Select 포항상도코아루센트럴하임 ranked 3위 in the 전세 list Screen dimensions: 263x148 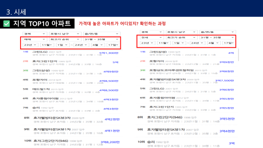[x=171, y=70]
